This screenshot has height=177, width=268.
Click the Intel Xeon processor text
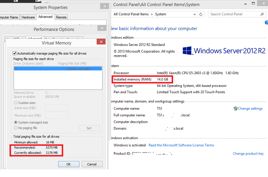198,73
